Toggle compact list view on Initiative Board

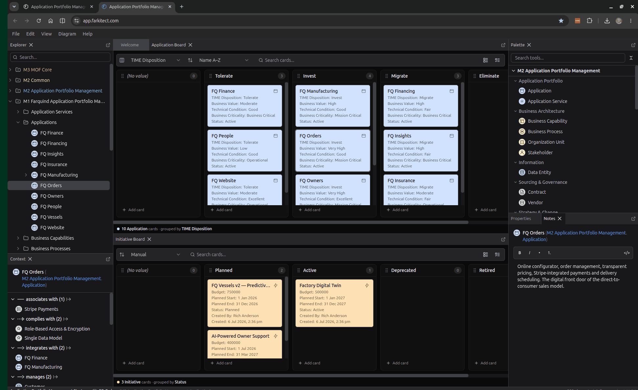click(x=497, y=255)
